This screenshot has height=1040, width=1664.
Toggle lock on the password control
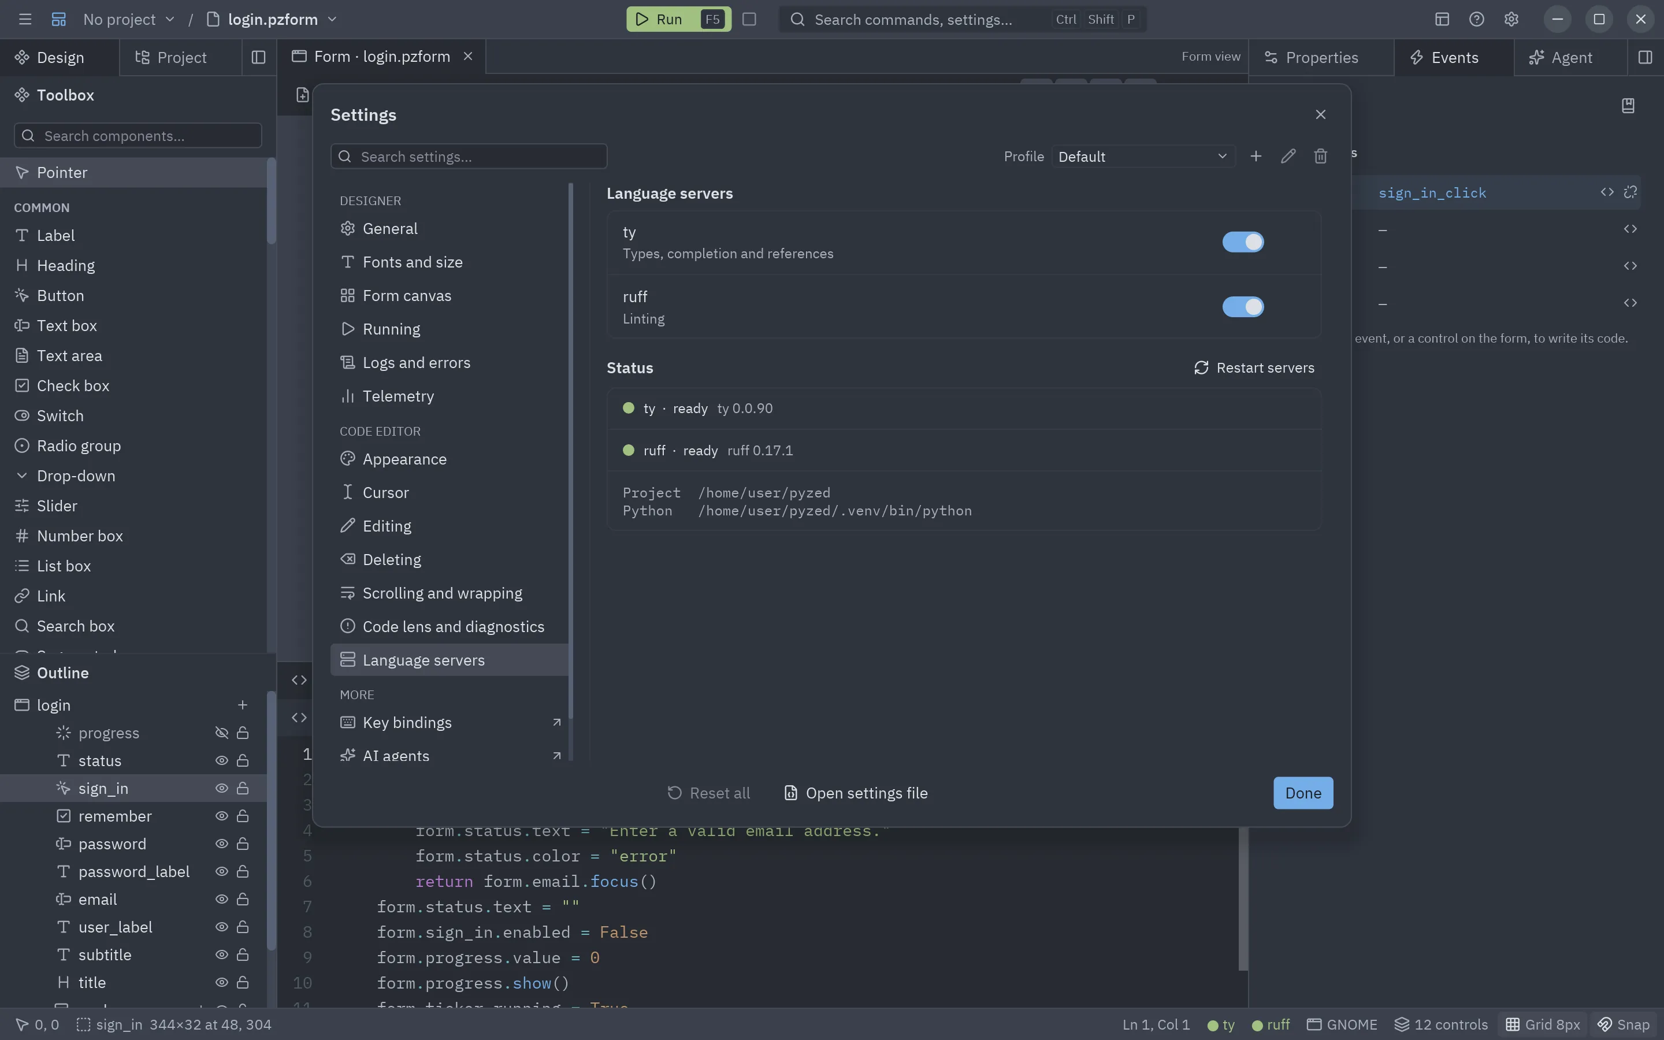(243, 844)
